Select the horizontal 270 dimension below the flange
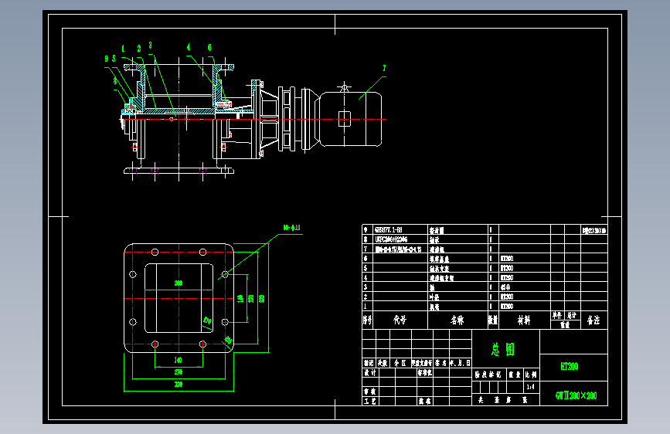This screenshot has width=670, height=434. pos(179,372)
